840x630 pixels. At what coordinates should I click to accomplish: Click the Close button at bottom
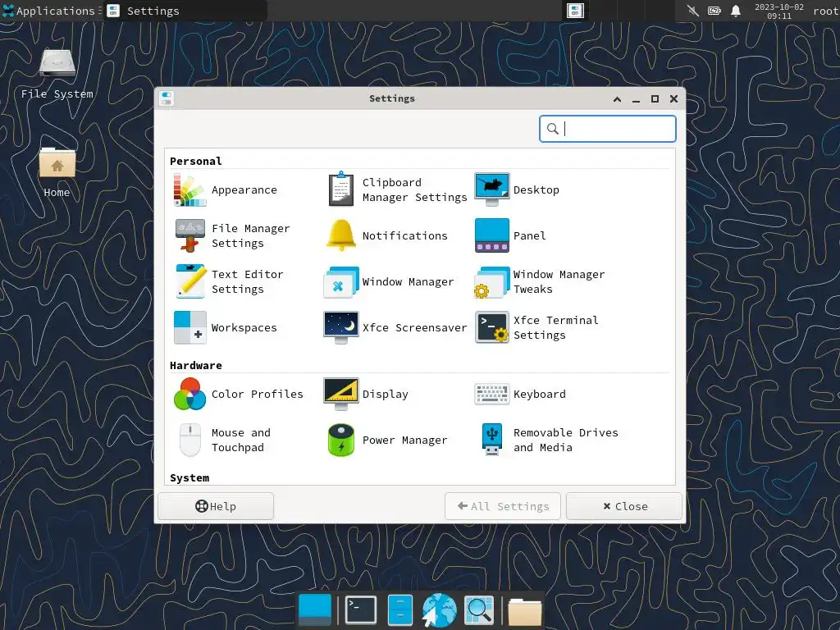coord(624,506)
